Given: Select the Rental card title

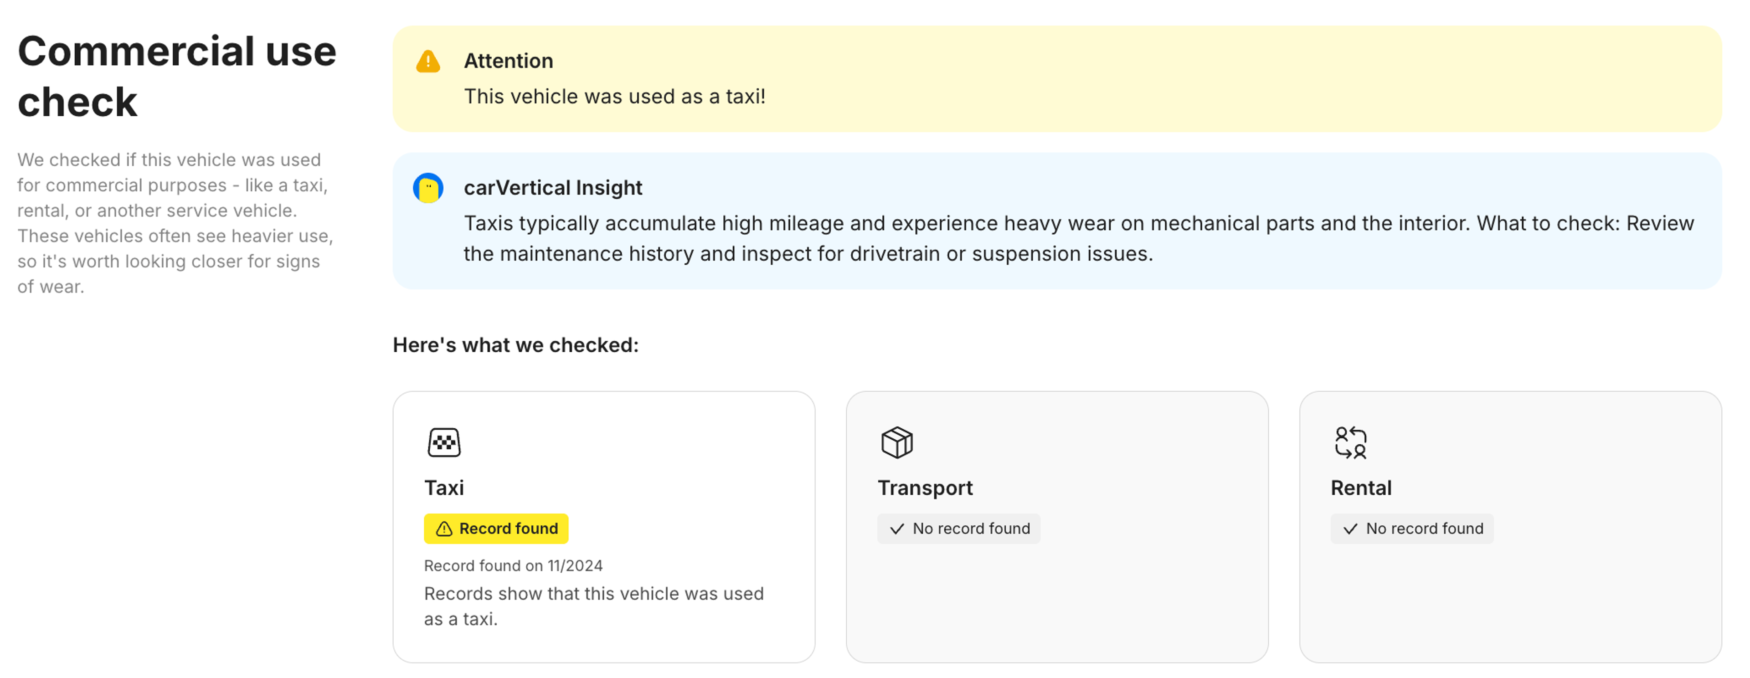Looking at the screenshot, I should (x=1361, y=488).
